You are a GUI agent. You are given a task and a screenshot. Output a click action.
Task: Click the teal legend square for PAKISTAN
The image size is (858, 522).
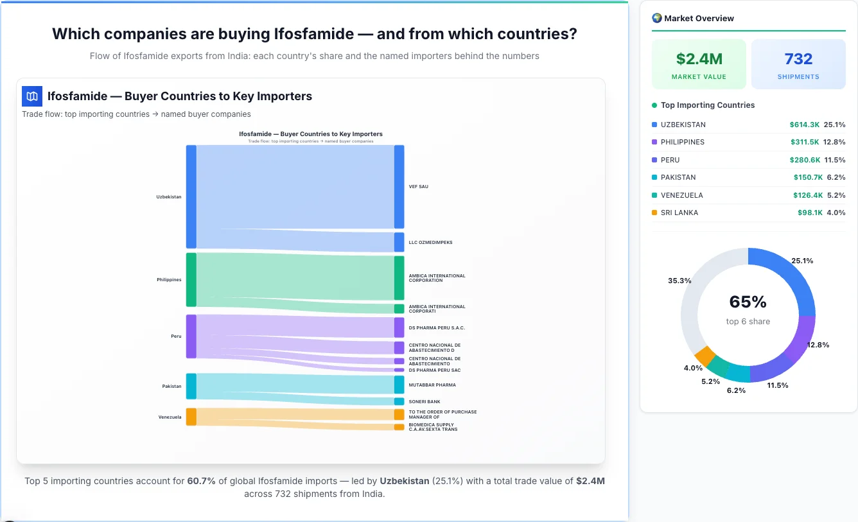click(656, 177)
